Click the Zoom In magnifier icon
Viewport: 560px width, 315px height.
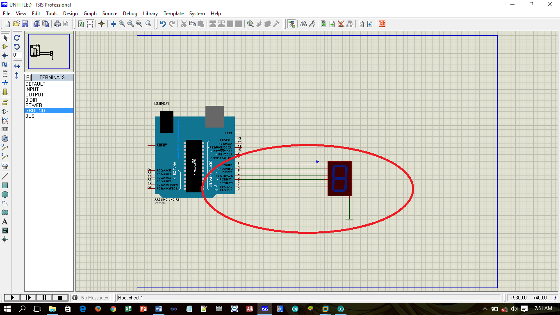click(x=122, y=24)
